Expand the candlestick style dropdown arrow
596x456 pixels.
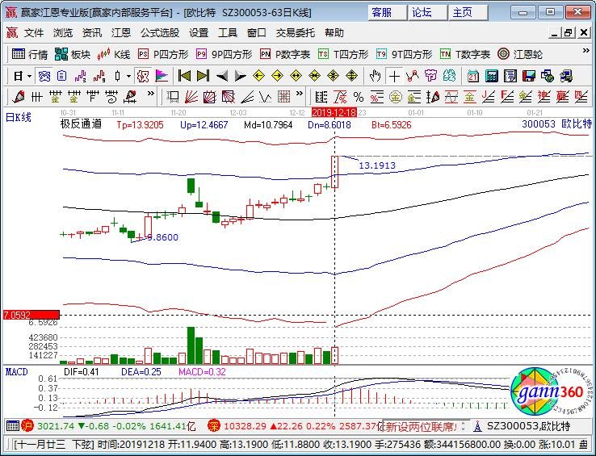click(x=129, y=76)
